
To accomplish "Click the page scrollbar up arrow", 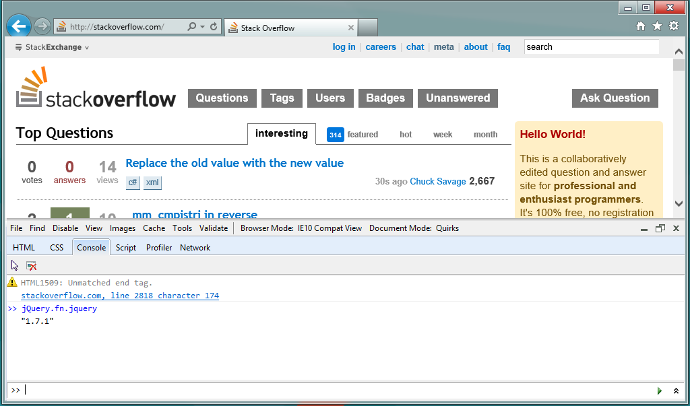I will pos(679,51).
